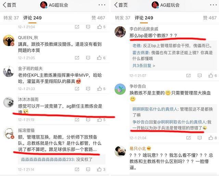Viewport: 219px width, 176px height.
Task: Open 老礁 profile link in reply
Action: point(137,46)
